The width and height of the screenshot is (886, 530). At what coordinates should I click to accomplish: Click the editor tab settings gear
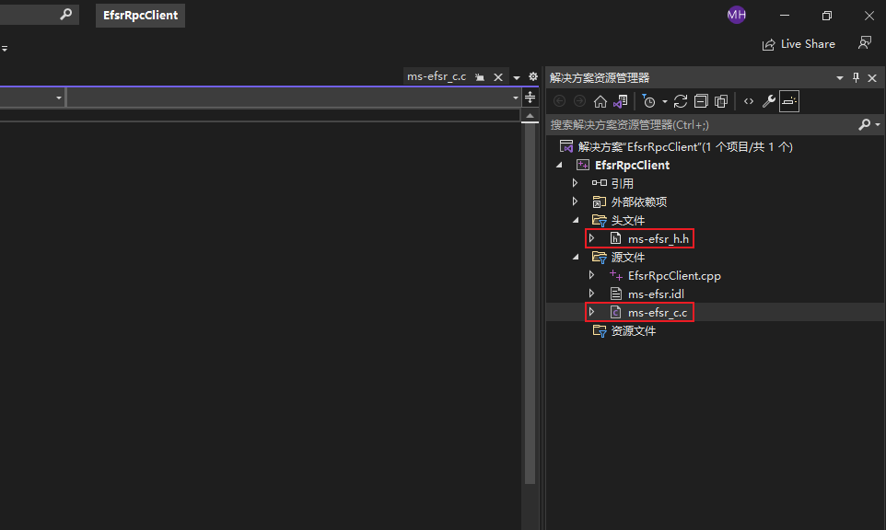tap(533, 76)
